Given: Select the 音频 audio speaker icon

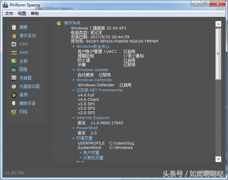Looking at the screenshot, I should coord(14,95).
